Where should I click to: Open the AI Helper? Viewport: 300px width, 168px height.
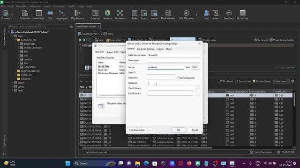(261, 40)
